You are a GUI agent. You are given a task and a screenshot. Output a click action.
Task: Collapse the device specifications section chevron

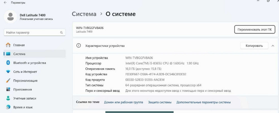(x=273, y=46)
